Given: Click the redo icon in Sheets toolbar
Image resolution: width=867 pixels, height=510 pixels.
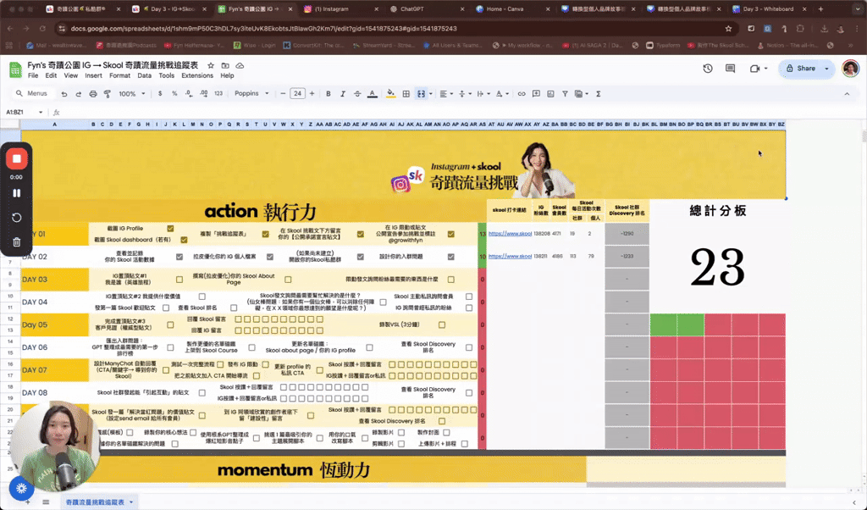Looking at the screenshot, I should pyautogui.click(x=79, y=94).
